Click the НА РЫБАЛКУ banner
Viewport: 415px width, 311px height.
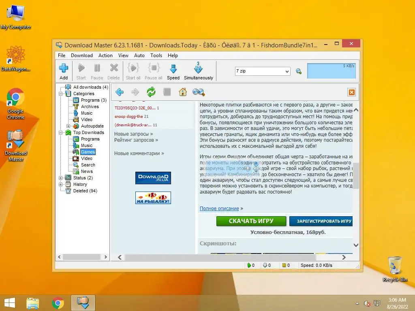[x=153, y=198]
